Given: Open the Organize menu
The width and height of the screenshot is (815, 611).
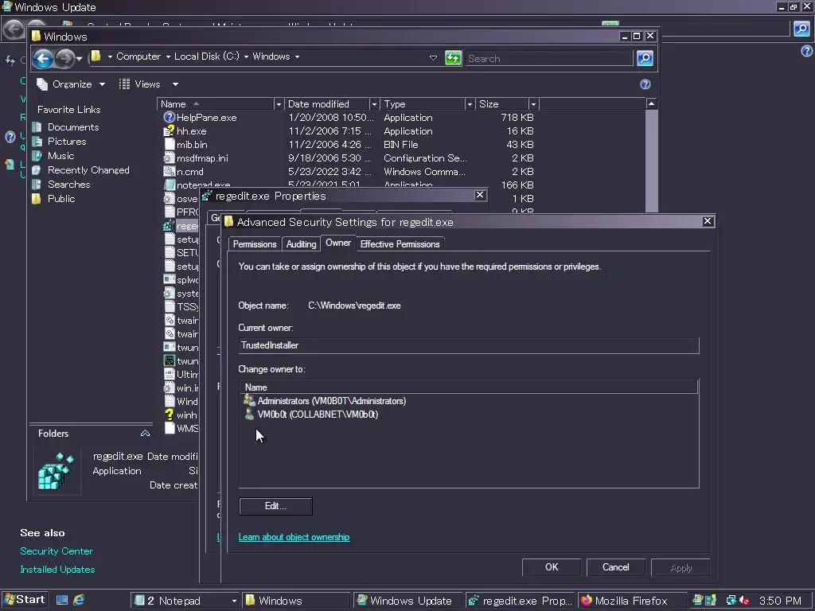Looking at the screenshot, I should pyautogui.click(x=71, y=84).
